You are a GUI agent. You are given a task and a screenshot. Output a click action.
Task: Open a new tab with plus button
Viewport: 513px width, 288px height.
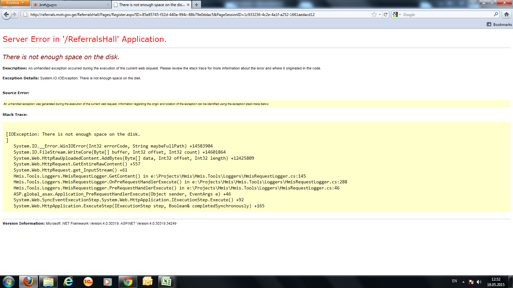(x=197, y=5)
